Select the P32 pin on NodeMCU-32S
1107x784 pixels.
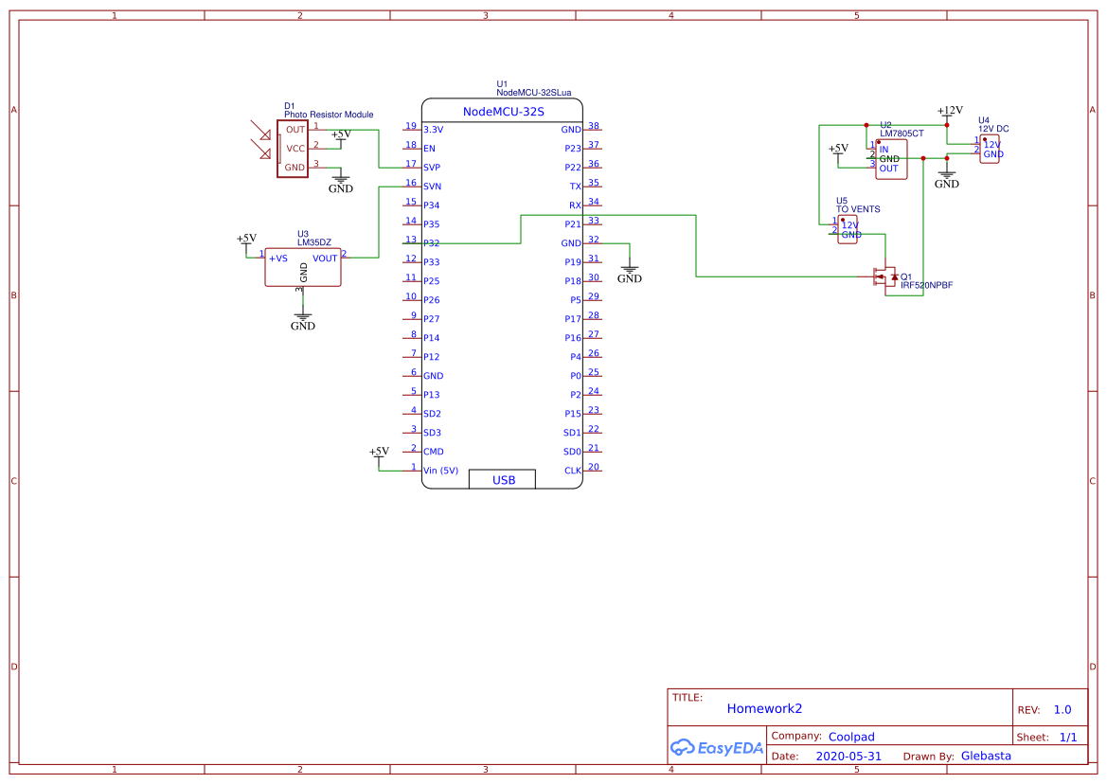pos(432,243)
